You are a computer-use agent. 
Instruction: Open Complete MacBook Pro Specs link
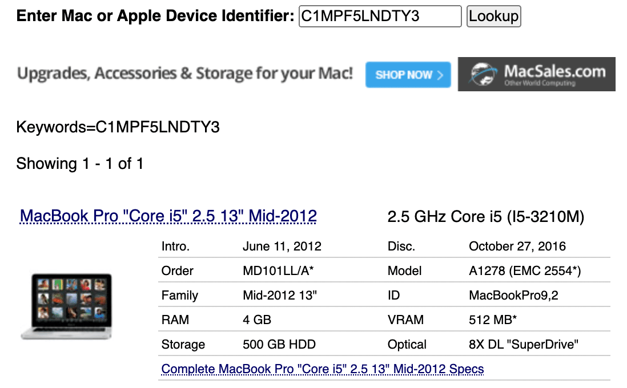click(322, 369)
